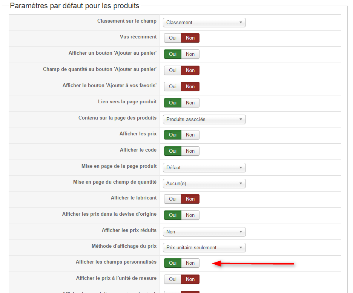Screen dimensions: 353x293
Task: Expand 'Mise en page du champ de quantité' dropdown
Action: [204, 184]
